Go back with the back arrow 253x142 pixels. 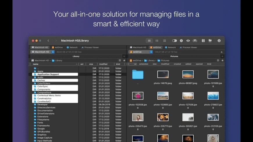48,41
